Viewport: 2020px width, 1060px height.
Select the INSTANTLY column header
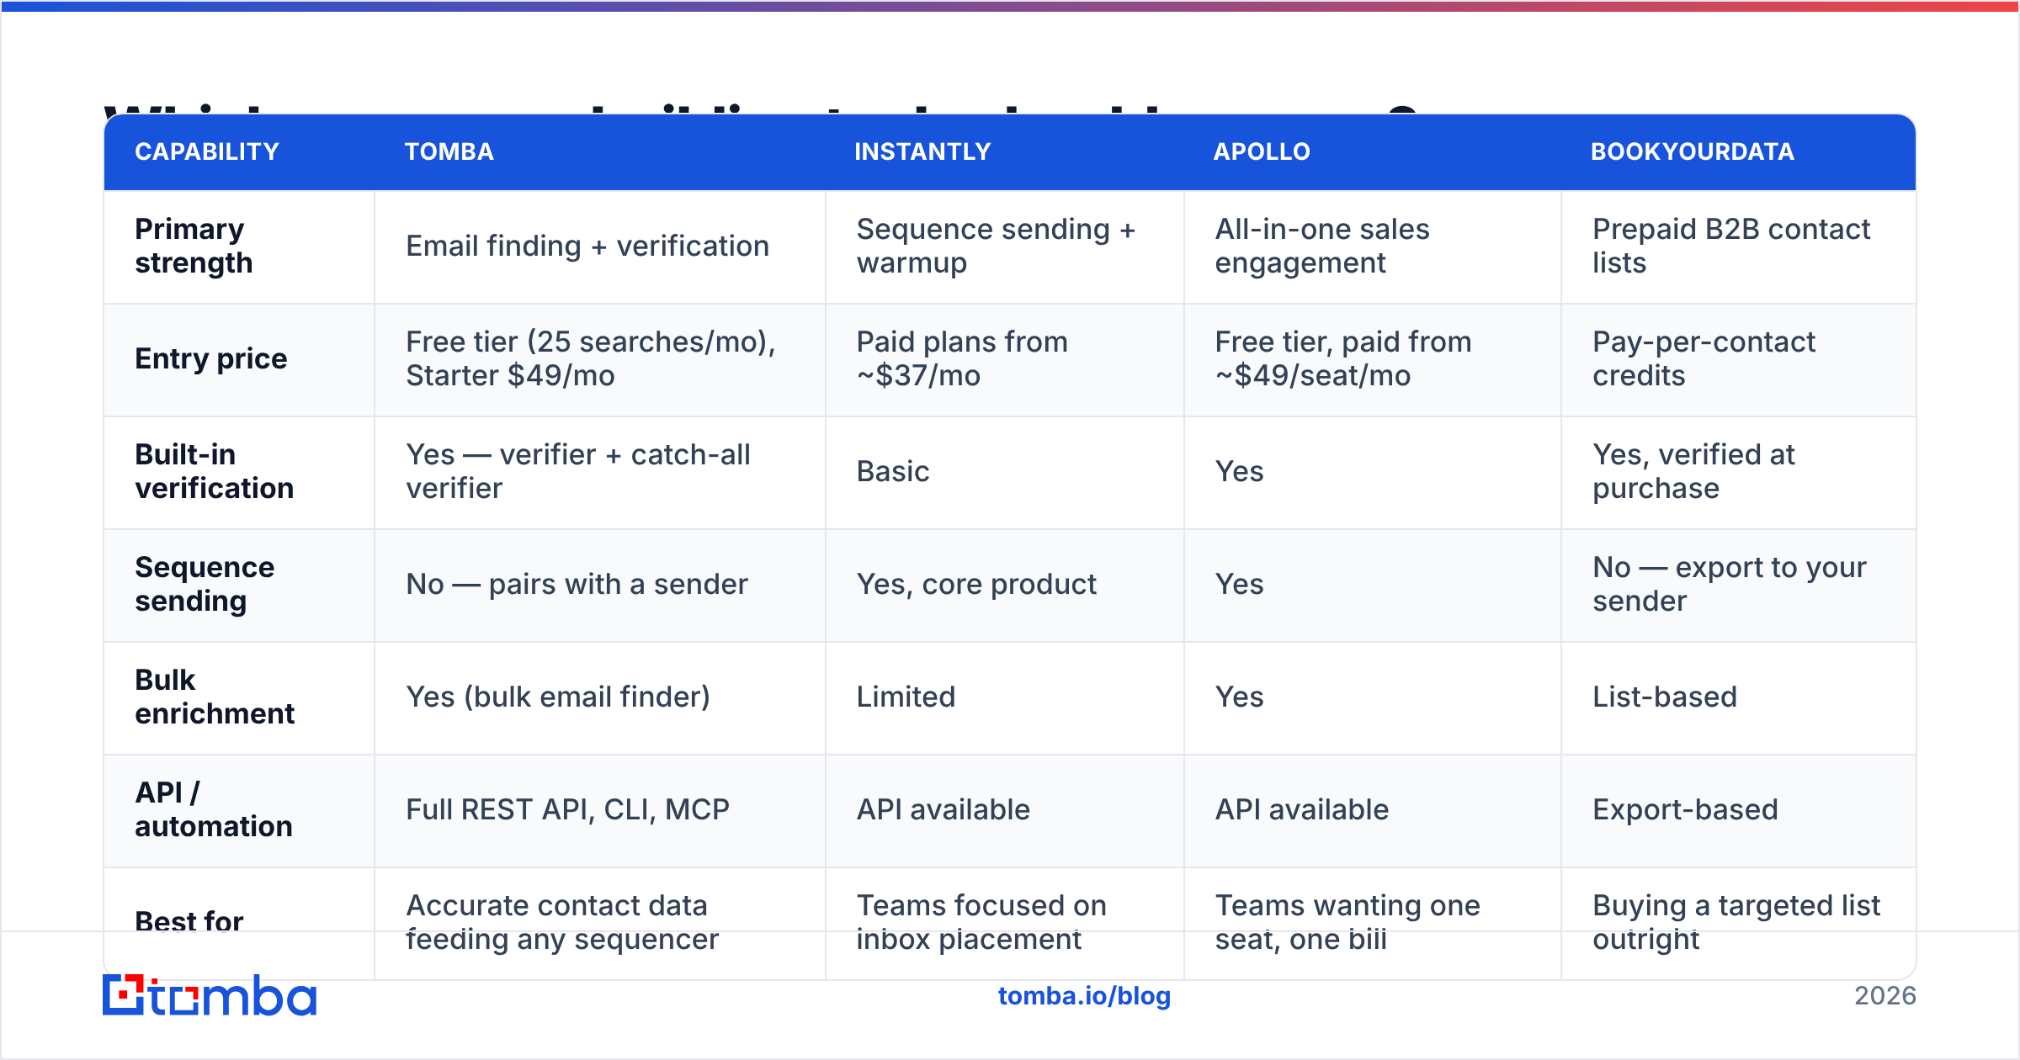[923, 151]
